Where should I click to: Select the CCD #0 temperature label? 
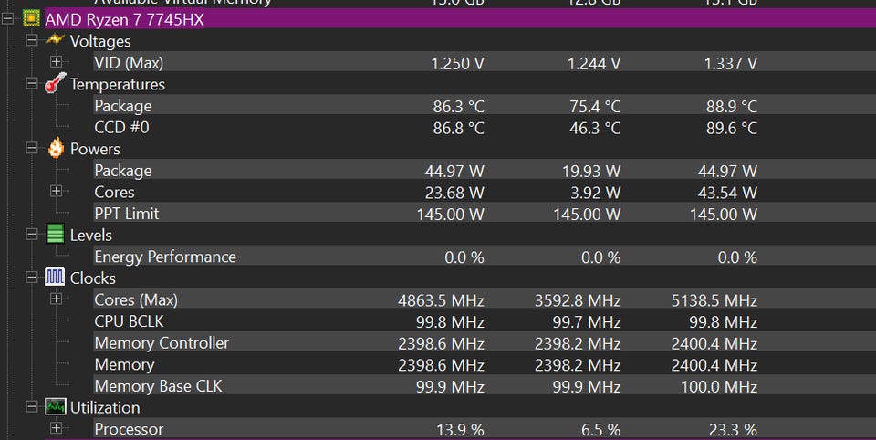pyautogui.click(x=121, y=128)
